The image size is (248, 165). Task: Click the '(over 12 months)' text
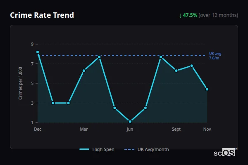click(x=218, y=15)
